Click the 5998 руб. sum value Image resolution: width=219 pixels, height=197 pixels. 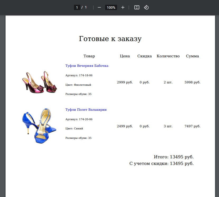(192, 82)
